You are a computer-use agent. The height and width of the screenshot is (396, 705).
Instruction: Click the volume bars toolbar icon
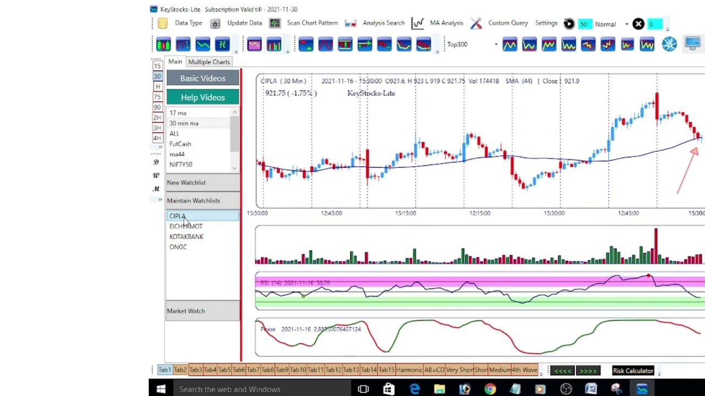[x=274, y=45]
